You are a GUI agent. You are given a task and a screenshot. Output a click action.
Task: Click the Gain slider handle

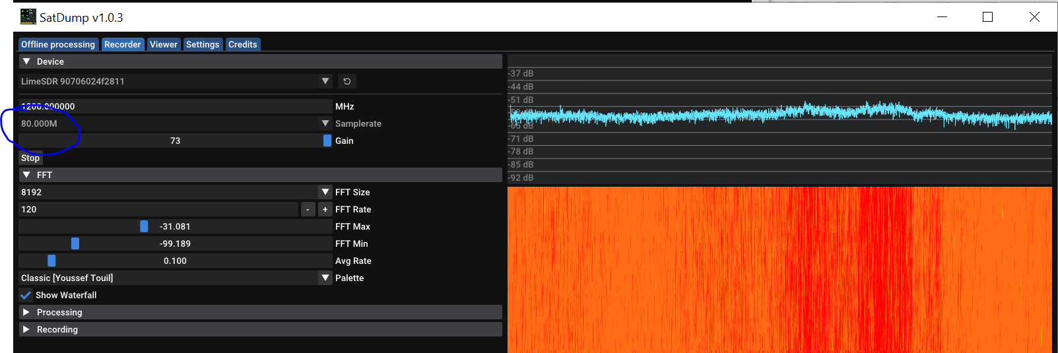coord(327,141)
